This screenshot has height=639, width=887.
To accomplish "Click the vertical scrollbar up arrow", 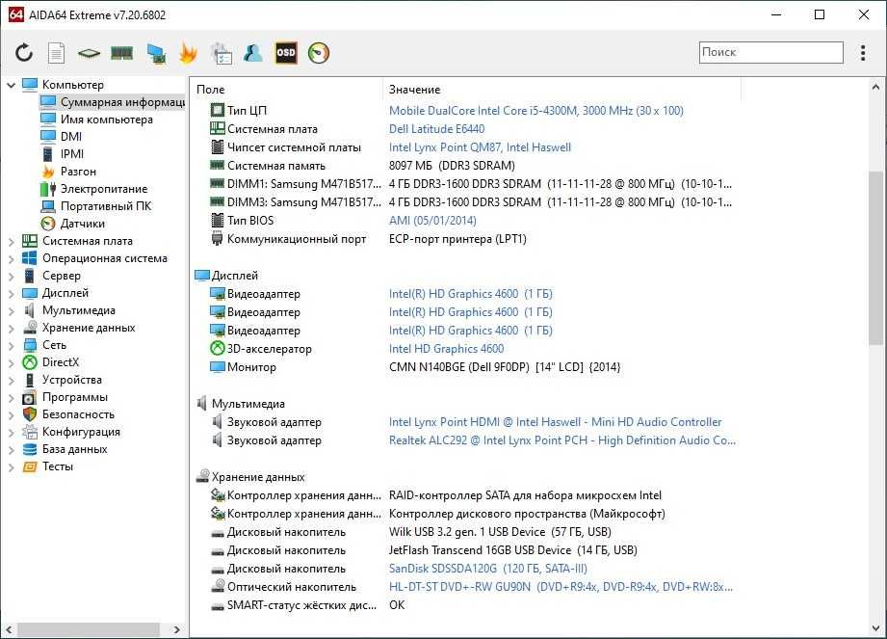I will point(875,87).
